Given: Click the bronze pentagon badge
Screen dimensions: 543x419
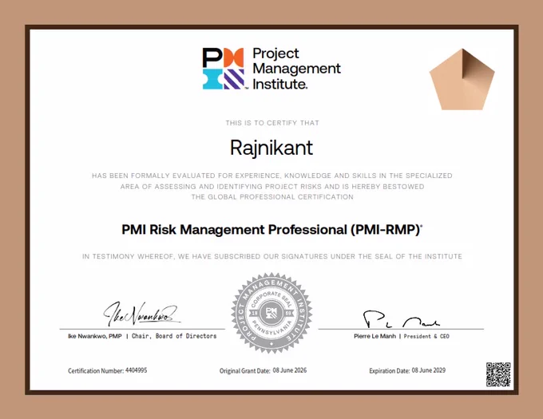Looking at the screenshot, I should click(462, 79).
